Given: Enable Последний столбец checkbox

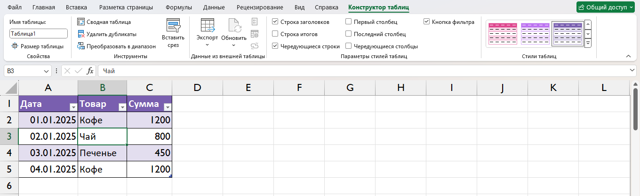Looking at the screenshot, I should coord(348,34).
